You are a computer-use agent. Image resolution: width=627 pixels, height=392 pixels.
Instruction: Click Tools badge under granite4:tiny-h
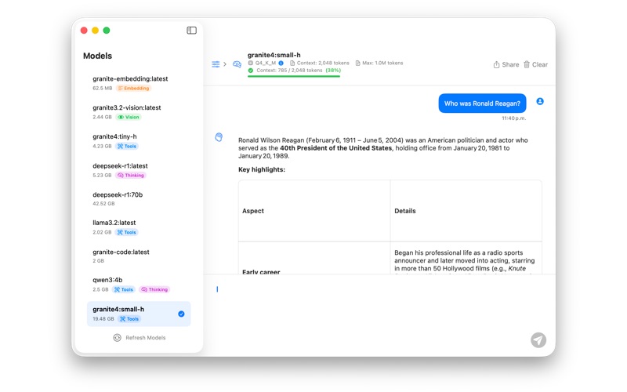[x=127, y=147]
